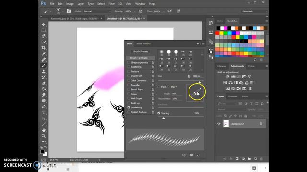Screen dimensions: 307x172
Task: Select the Brush tool in toolbox
Action: 44,65
